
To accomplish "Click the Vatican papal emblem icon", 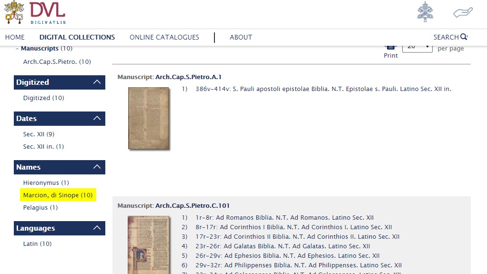I will tap(425, 12).
